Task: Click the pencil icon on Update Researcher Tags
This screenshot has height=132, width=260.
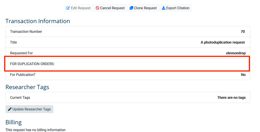Action: 10,109
